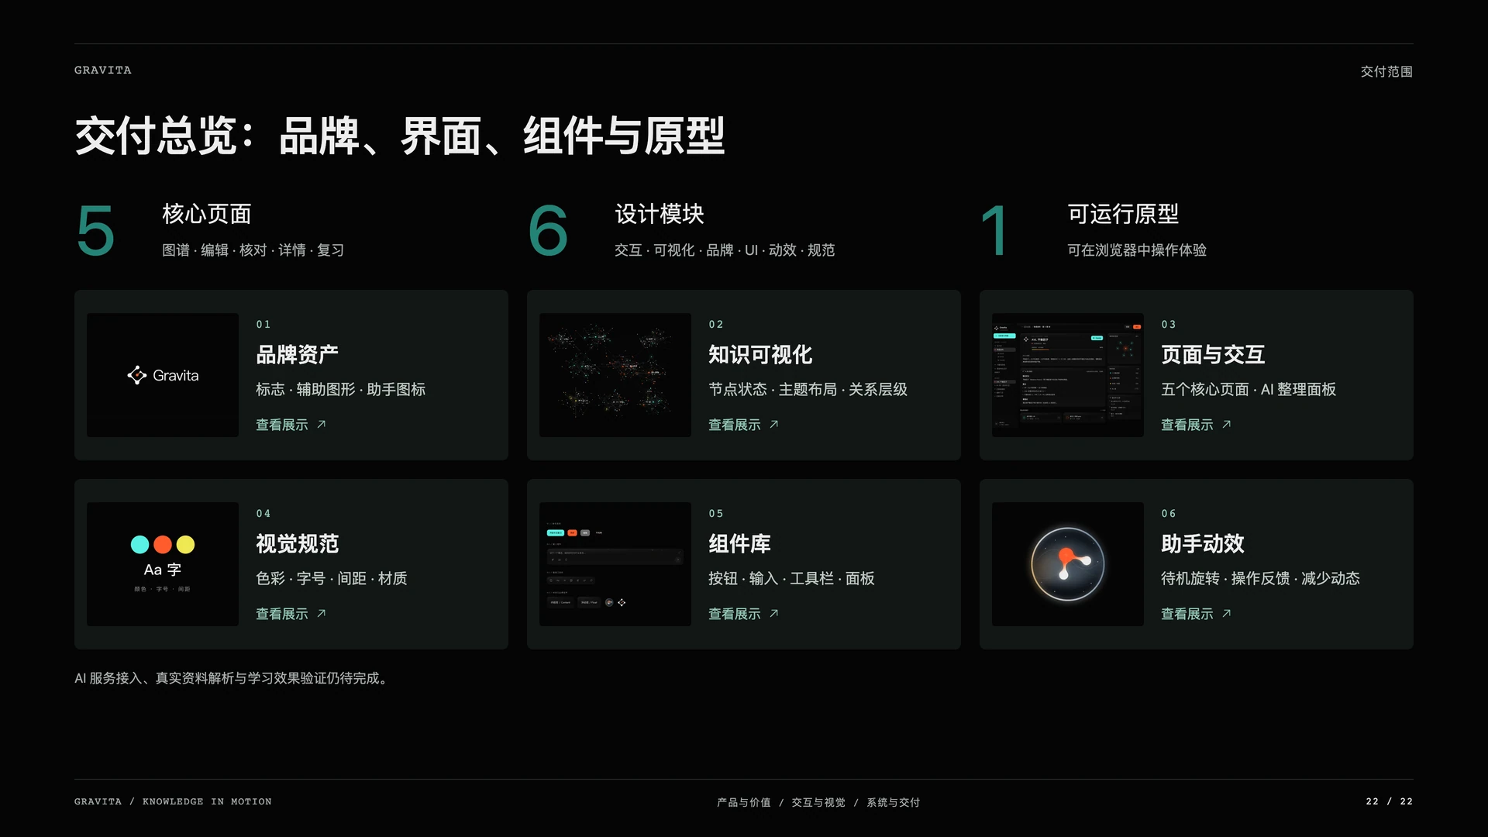Click the arrow icon beside 品牌资产 查看展示
The height and width of the screenshot is (837, 1488).
tap(321, 425)
